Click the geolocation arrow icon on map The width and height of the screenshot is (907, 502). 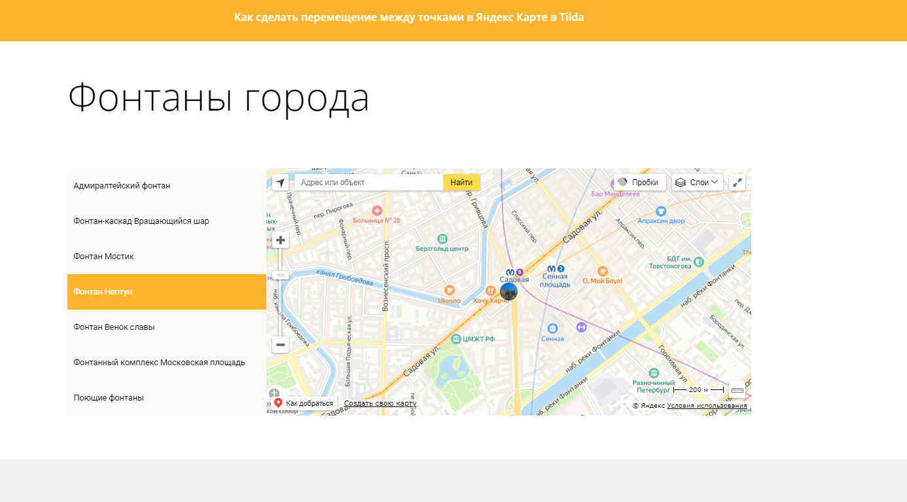pos(280,183)
